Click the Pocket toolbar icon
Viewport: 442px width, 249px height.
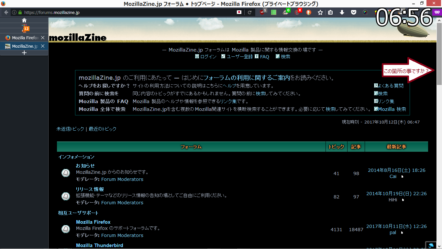[x=354, y=13]
